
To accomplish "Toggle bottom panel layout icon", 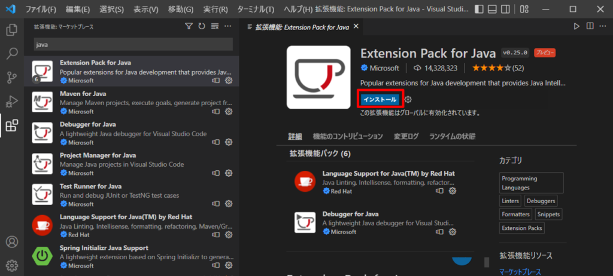I will 493,9.
